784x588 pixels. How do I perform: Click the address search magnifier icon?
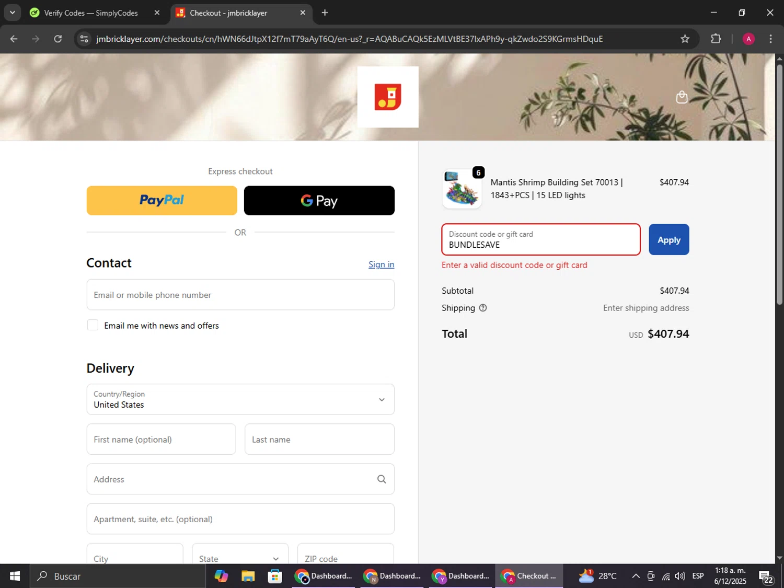pos(382,479)
